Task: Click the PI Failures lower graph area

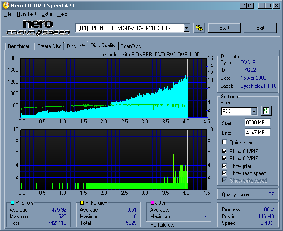Action: tap(113, 159)
